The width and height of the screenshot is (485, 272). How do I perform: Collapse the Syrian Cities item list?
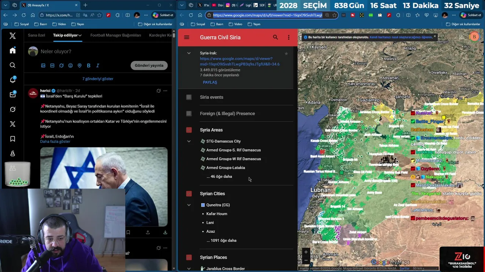point(189,205)
